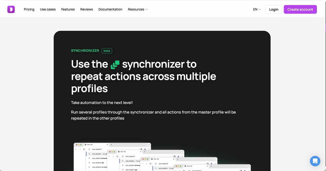The width and height of the screenshot is (326, 171).
Task: Click the Login button
Action: pyautogui.click(x=274, y=9)
